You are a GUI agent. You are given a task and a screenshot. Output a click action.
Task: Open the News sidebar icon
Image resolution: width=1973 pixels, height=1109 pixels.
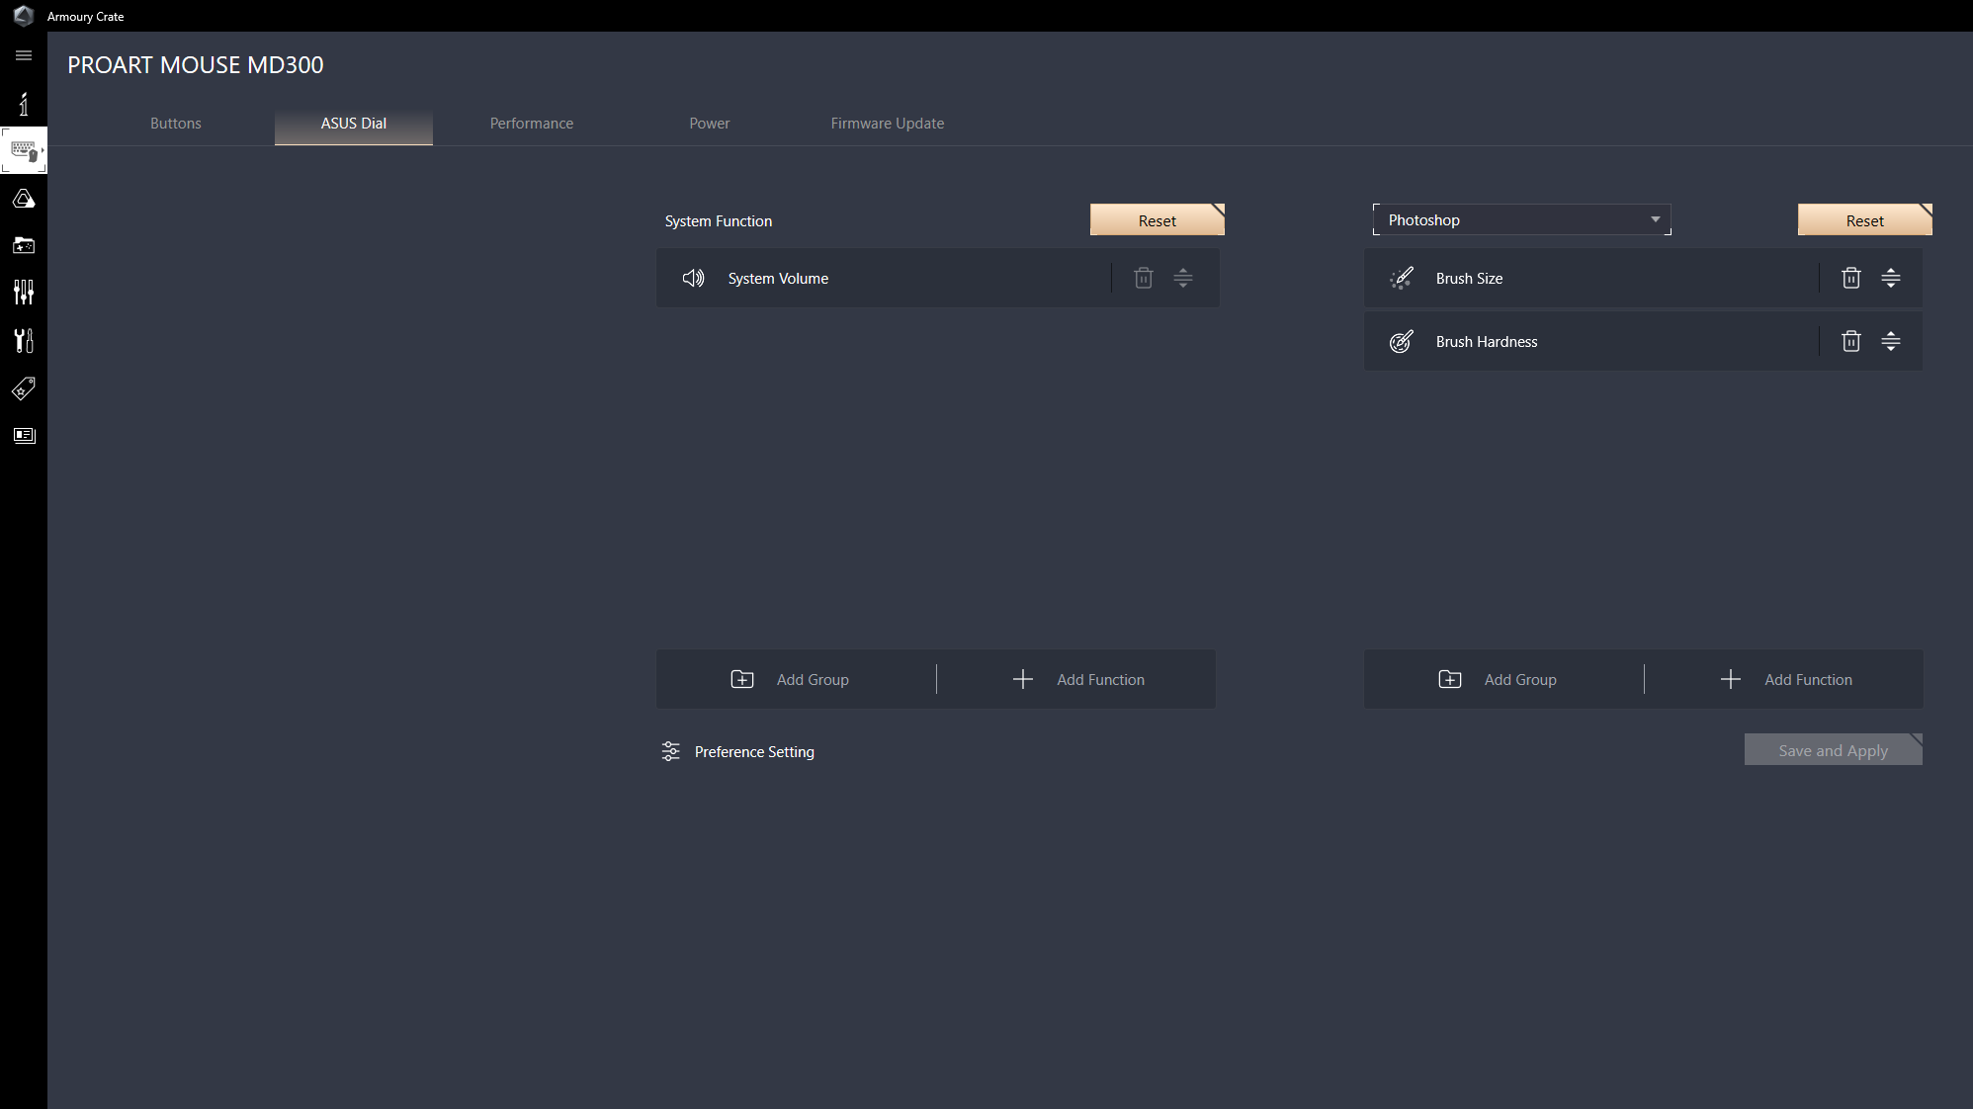[x=24, y=435]
